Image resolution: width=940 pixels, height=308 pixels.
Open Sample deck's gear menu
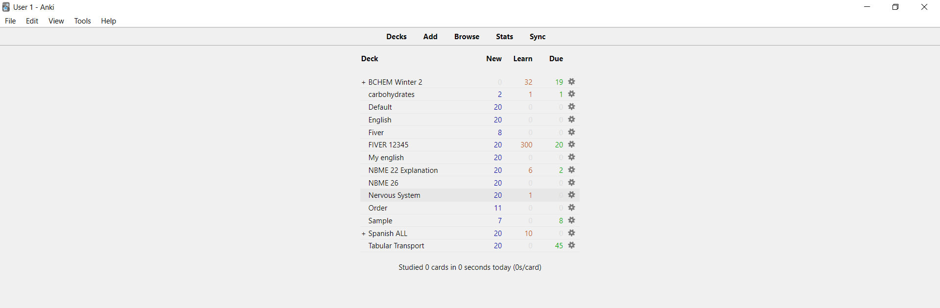tap(572, 220)
